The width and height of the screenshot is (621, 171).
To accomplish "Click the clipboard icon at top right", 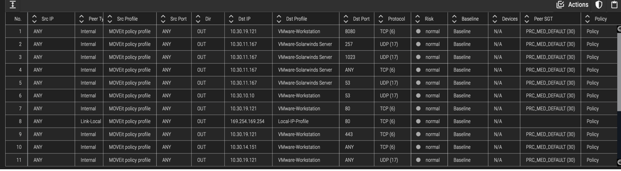I will coord(614,5).
